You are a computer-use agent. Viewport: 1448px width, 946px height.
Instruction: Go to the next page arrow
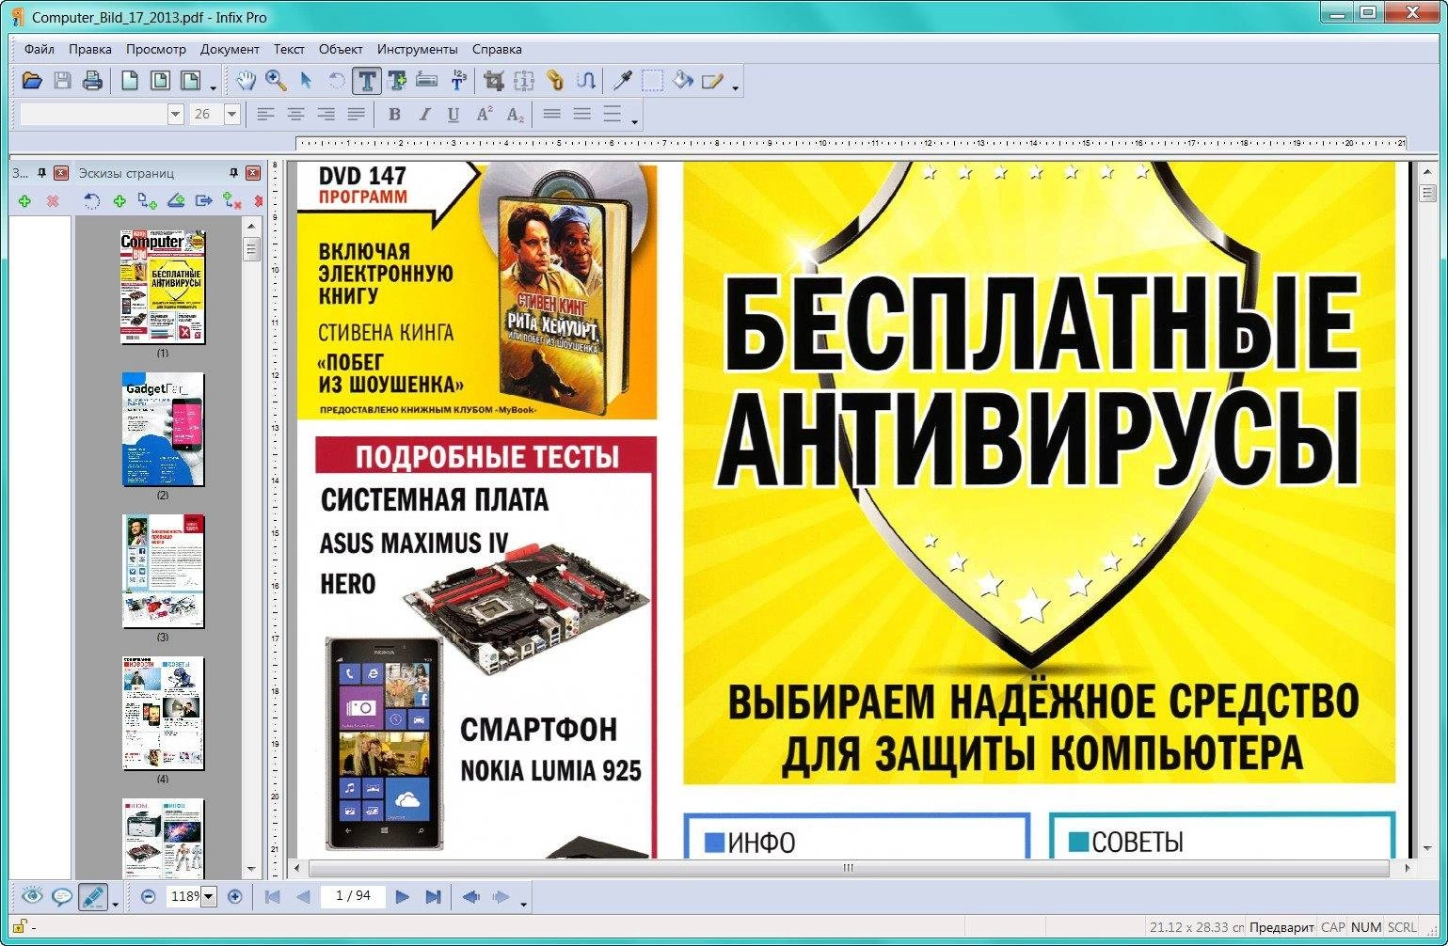click(x=402, y=897)
